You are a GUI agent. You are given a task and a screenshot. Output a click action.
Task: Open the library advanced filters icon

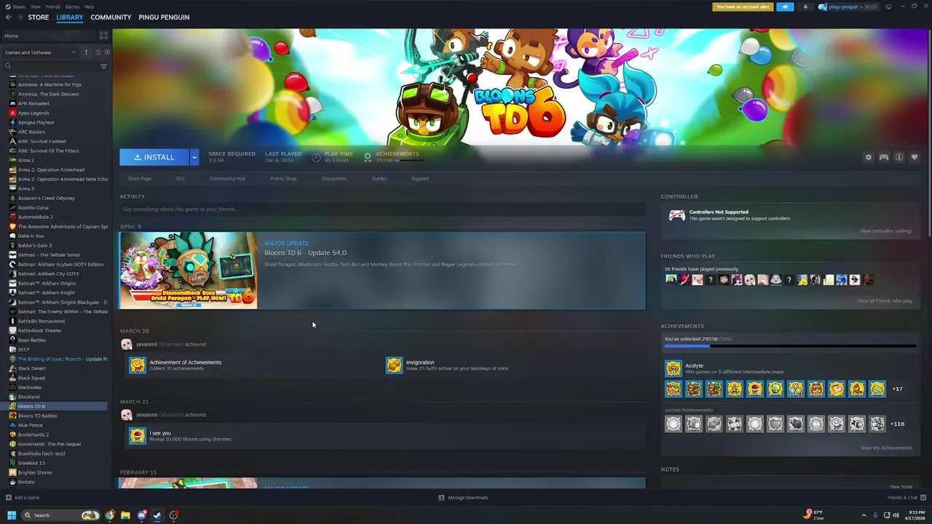pyautogui.click(x=103, y=66)
